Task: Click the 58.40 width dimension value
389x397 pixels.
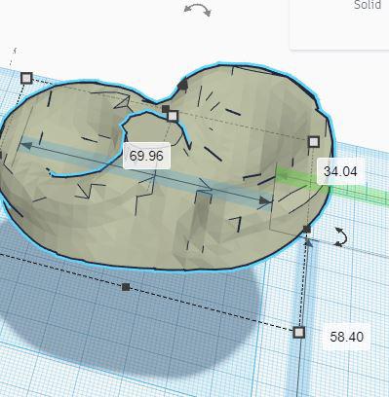Action: (347, 337)
